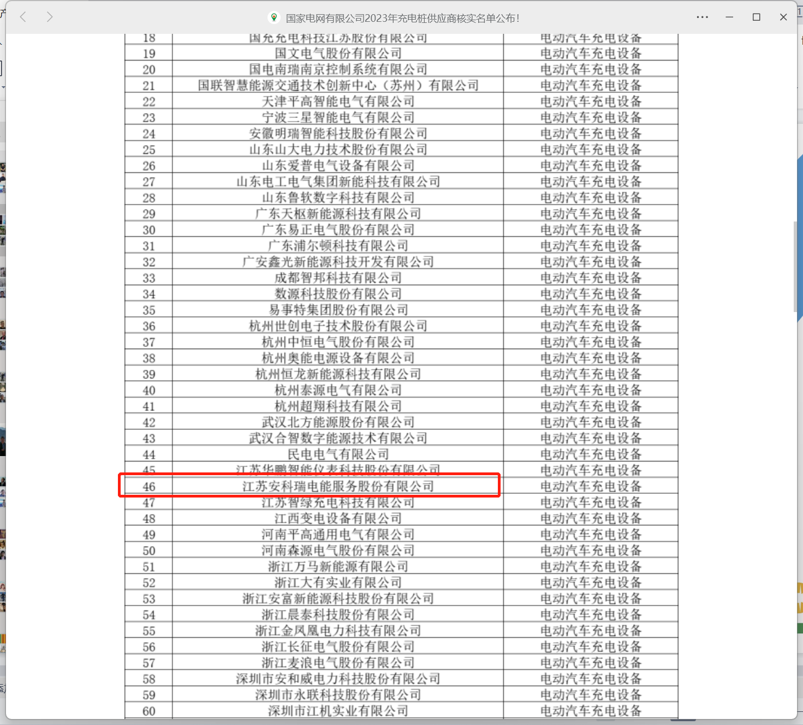The height and width of the screenshot is (725, 803).
Task: Click 电动汽车充电设备 in row 46
Action: [591, 486]
